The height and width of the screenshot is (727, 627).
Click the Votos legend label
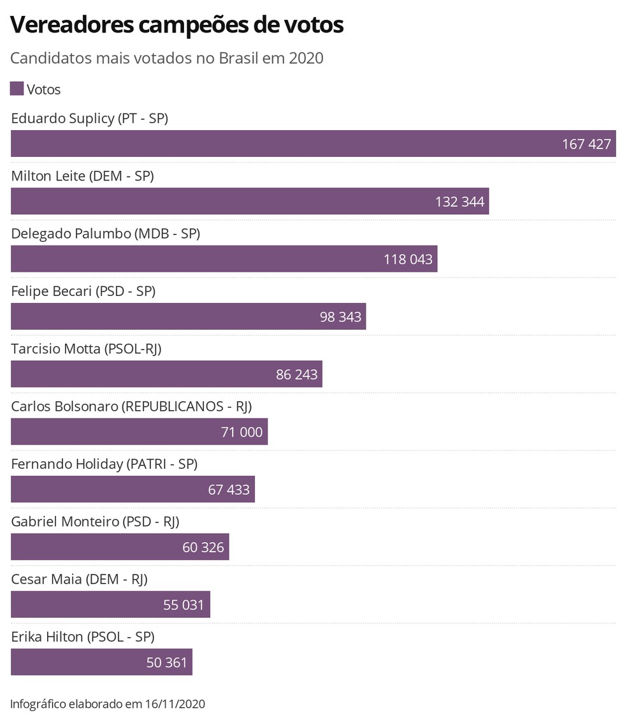tap(44, 89)
